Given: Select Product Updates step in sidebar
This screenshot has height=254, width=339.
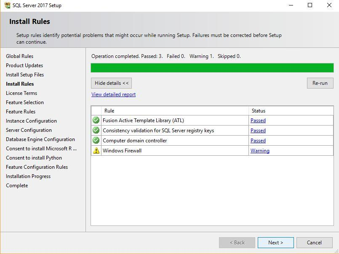Looking at the screenshot, I should [24, 65].
